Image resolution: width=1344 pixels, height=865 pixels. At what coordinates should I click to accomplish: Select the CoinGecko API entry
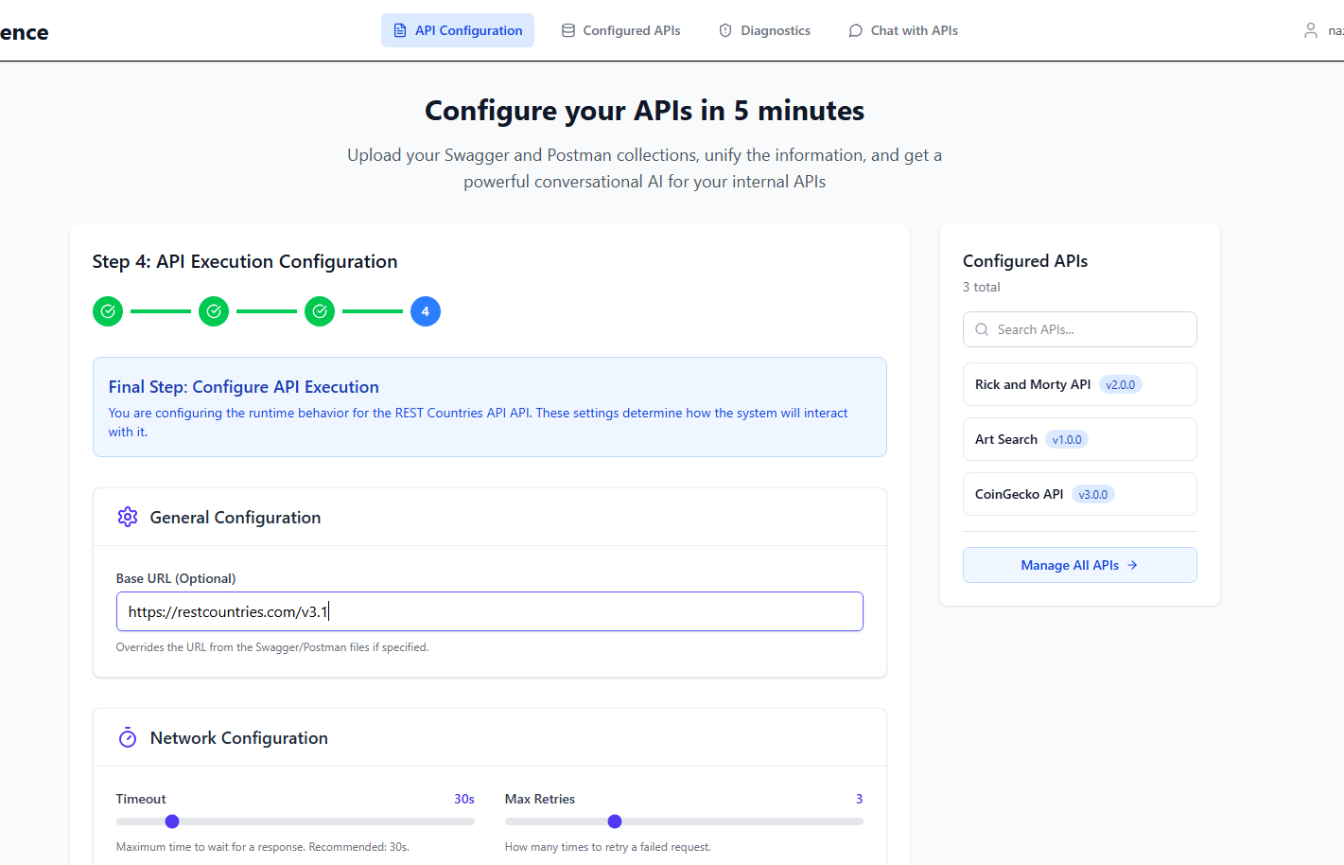(x=1079, y=493)
